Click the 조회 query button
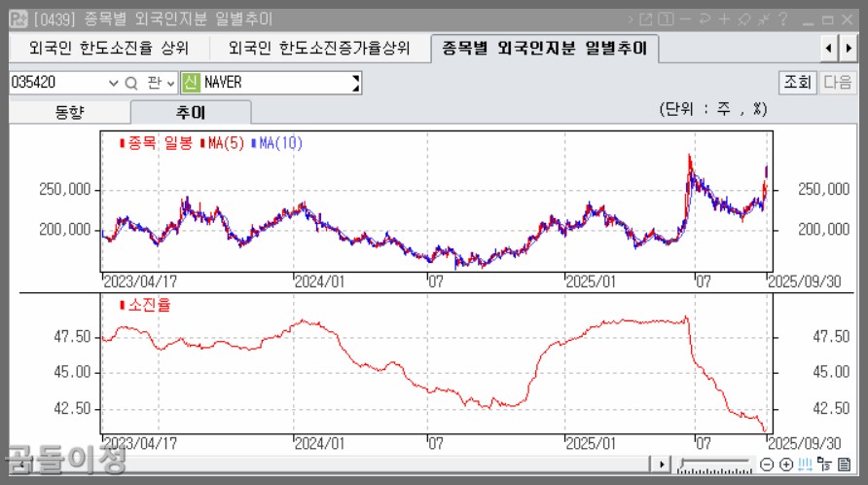This screenshot has width=868, height=485. (797, 83)
